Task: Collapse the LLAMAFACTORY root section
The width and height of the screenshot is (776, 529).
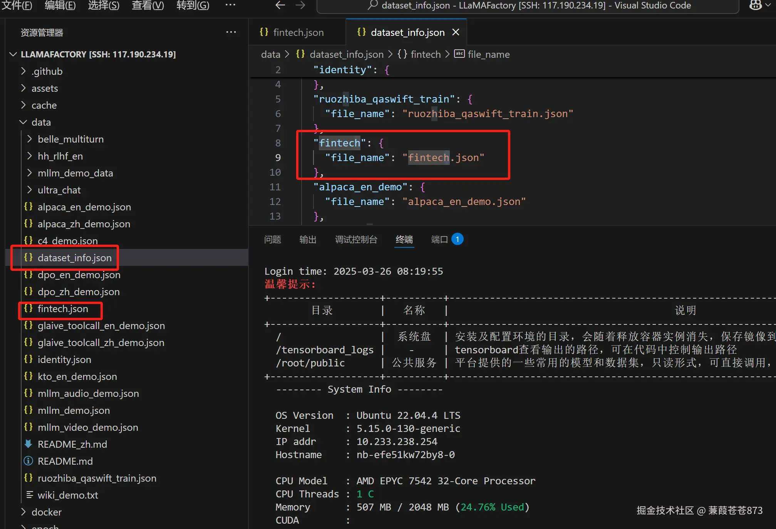Action: (x=13, y=54)
